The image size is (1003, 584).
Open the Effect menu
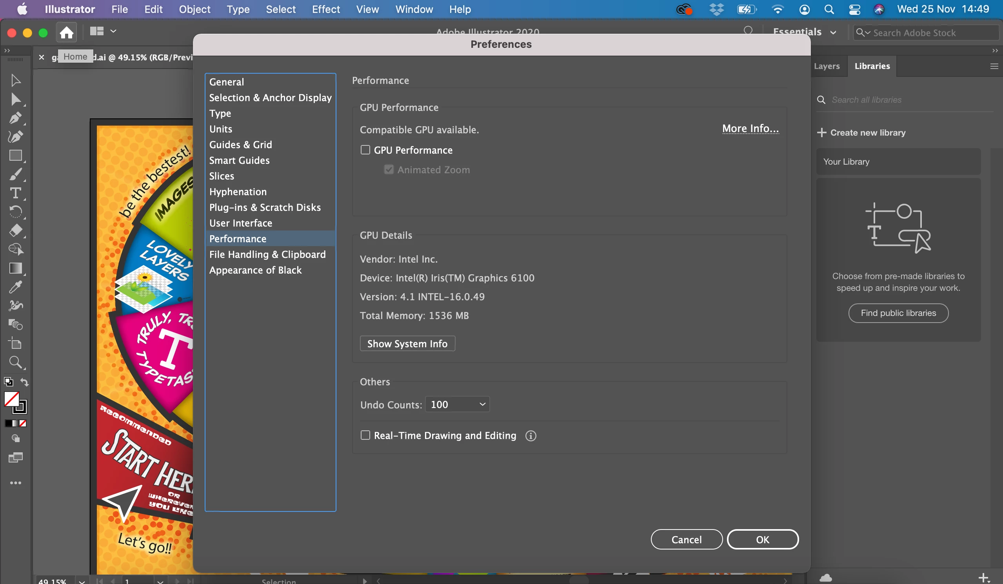[325, 9]
